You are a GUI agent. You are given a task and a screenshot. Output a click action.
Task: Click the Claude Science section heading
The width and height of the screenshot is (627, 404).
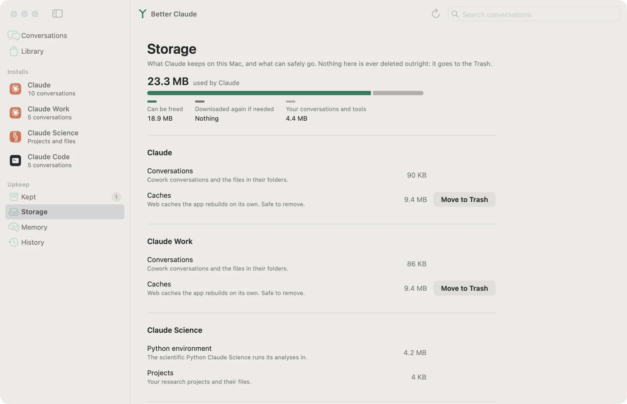175,330
